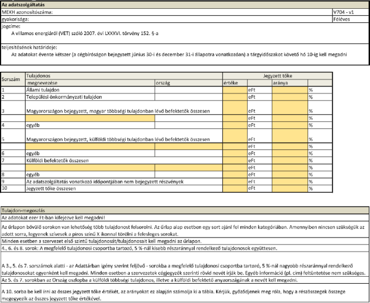
Task: Click értéke cell of Külföldi befektetők összesen
Action: click(x=235, y=161)
